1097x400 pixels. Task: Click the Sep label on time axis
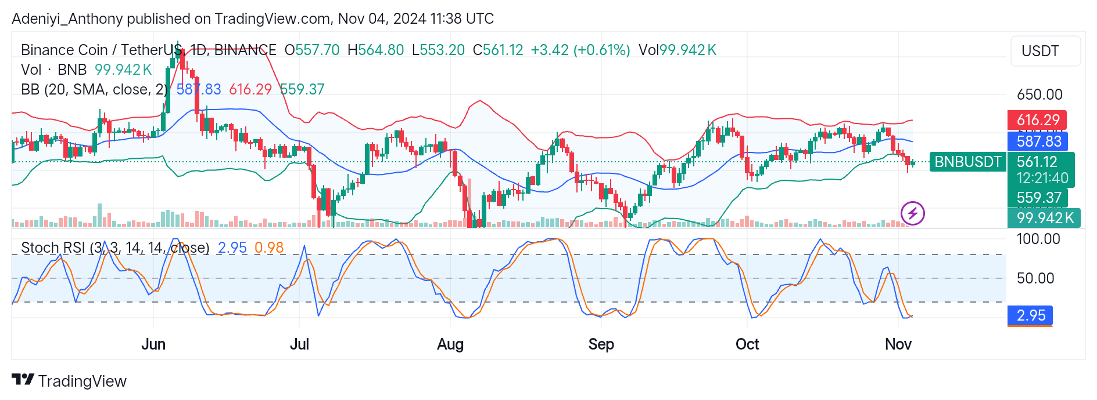point(601,344)
